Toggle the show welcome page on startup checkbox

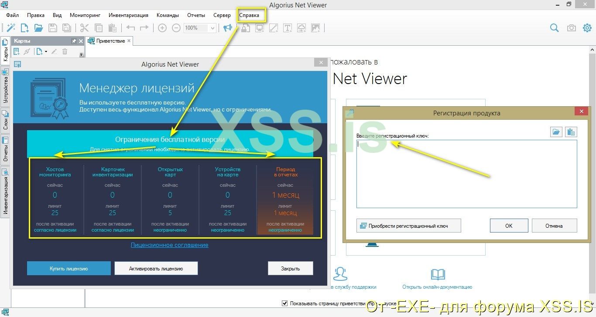(x=285, y=304)
